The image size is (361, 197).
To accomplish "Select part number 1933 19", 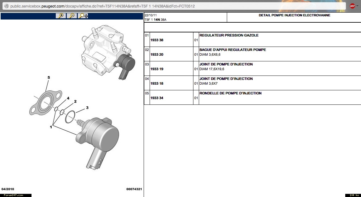I will [157, 69].
